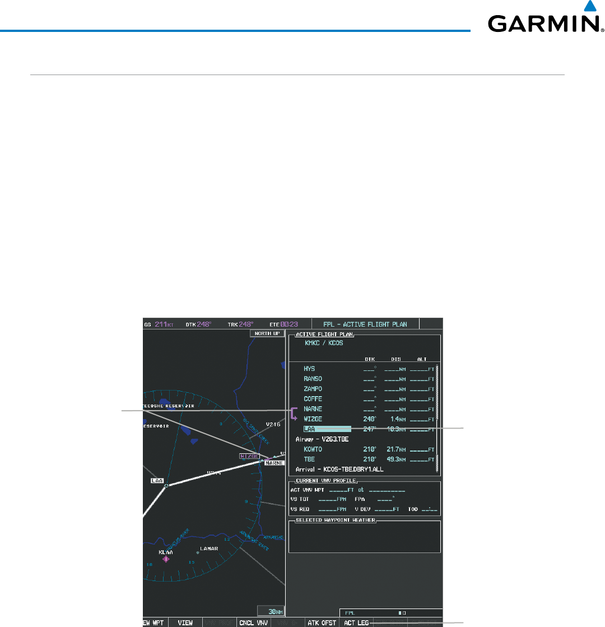Select the RANSO waypoint in flight plan
Screen dimensions: 605x627
(x=313, y=379)
